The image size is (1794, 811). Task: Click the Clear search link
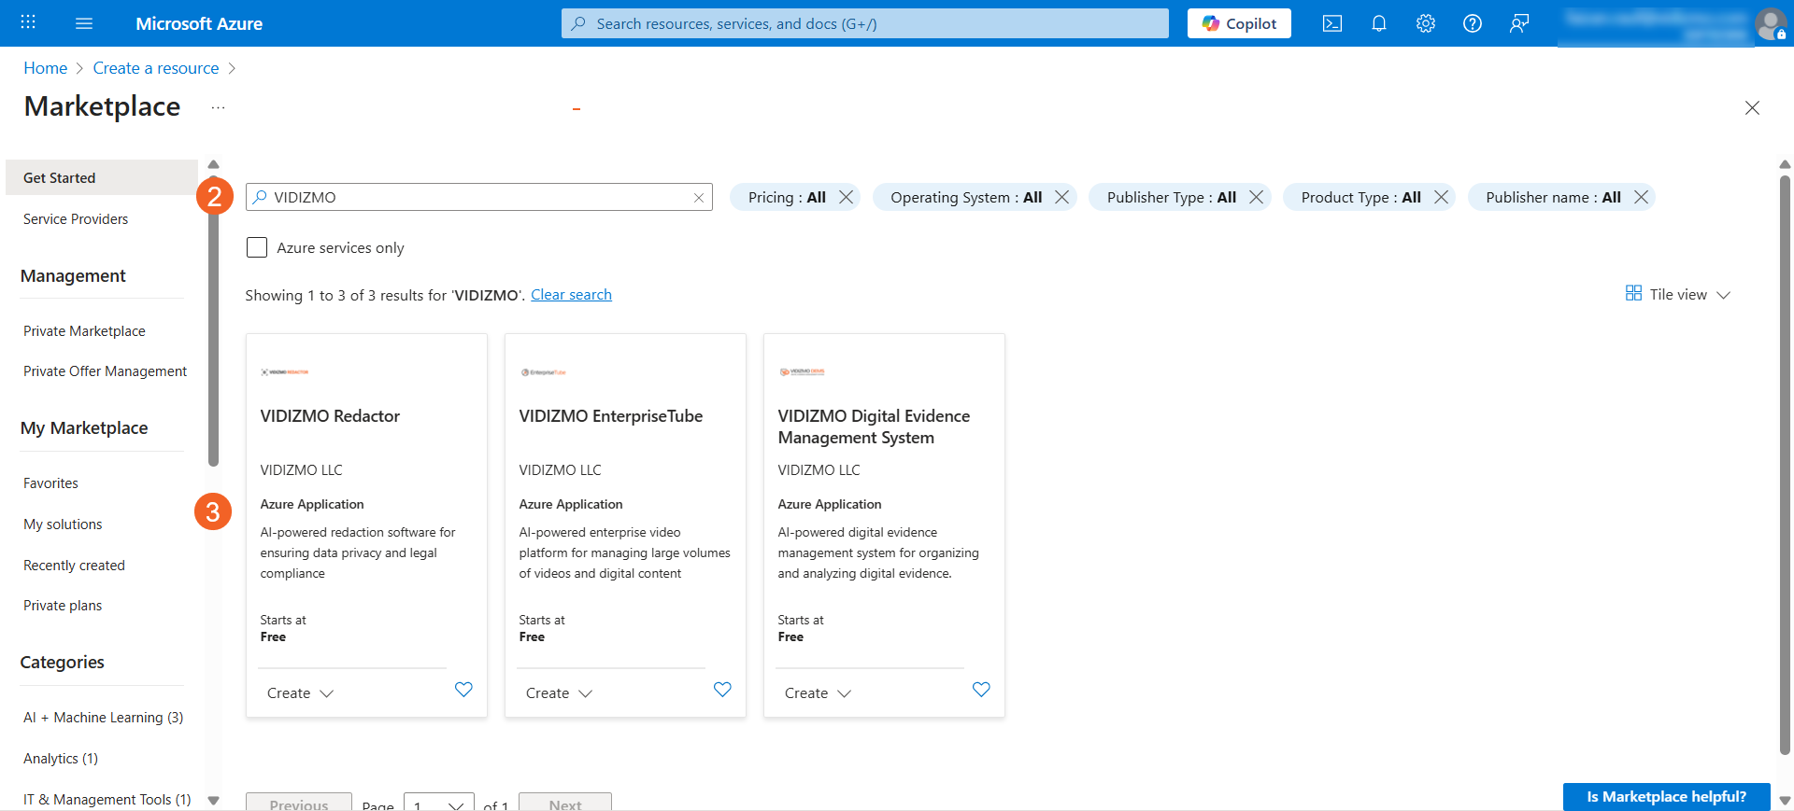point(571,295)
